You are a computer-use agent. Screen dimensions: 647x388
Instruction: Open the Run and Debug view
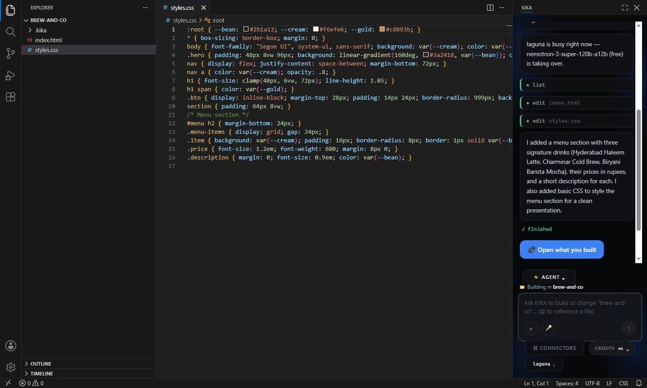click(x=10, y=75)
